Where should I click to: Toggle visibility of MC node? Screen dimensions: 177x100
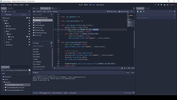(x=29, y=21)
